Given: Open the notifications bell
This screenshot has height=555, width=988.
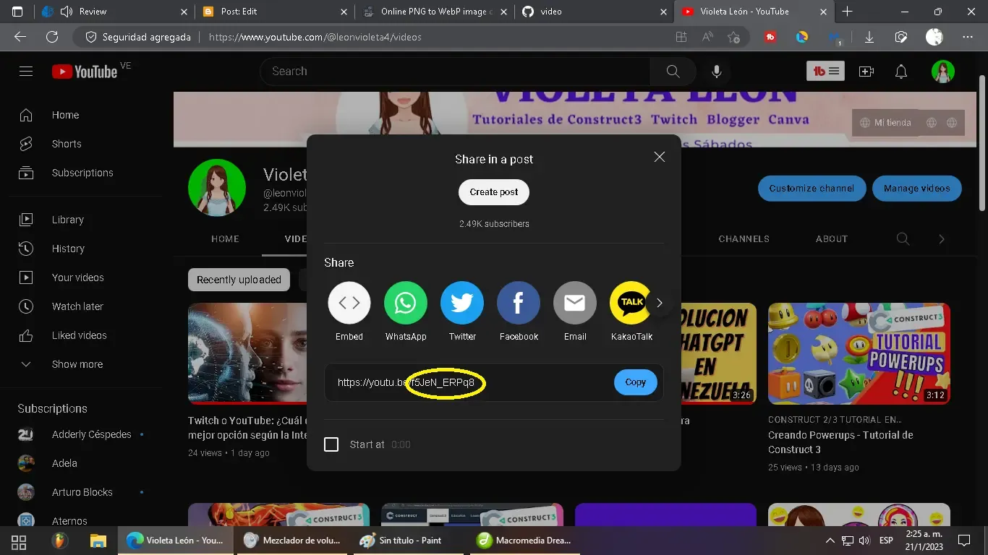Looking at the screenshot, I should [901, 72].
